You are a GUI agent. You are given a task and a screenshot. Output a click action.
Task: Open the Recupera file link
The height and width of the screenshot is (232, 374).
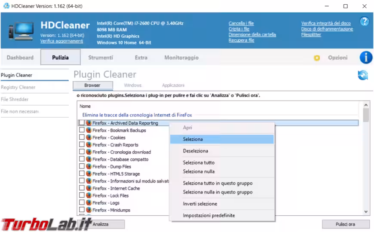(241, 40)
